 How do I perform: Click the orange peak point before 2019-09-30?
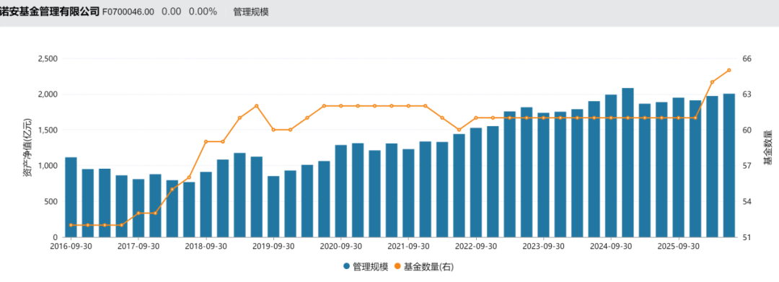pos(256,106)
